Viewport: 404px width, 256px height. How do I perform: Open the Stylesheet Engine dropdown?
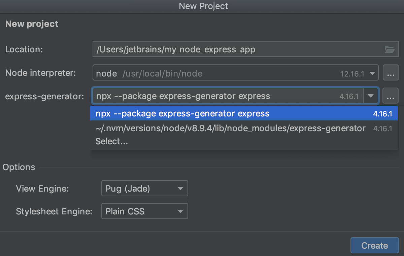[144, 211]
